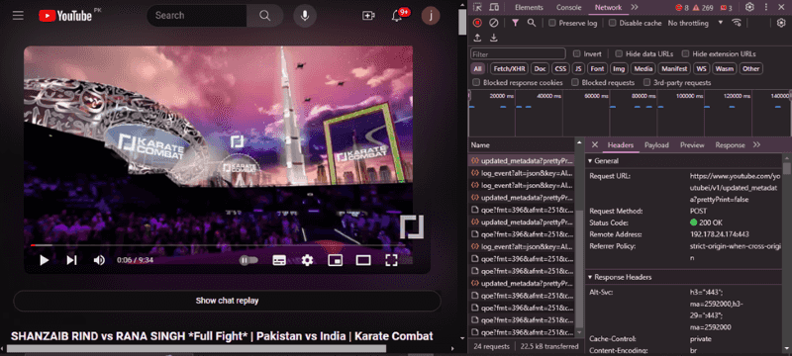792x356 pixels.
Task: Filter requests by WS
Action: 701,68
